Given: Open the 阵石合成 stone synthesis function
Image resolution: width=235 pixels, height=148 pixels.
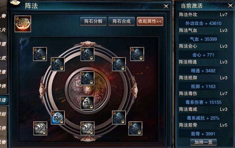Looking at the screenshot, I should click(122, 21).
